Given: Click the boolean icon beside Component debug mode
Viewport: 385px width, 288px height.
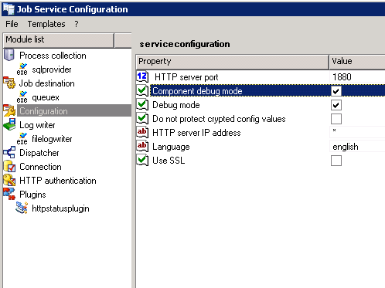Looking at the screenshot, I should (x=142, y=90).
